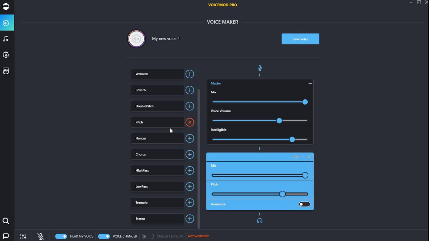This screenshot has width=429, height=241.
Task: Select the Voice Maker sidebar icon
Action: point(7,23)
